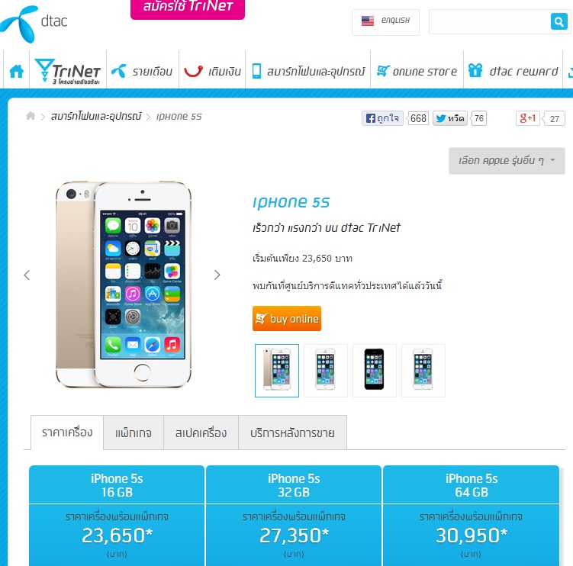
Task: Click the search input field
Action: pos(490,21)
